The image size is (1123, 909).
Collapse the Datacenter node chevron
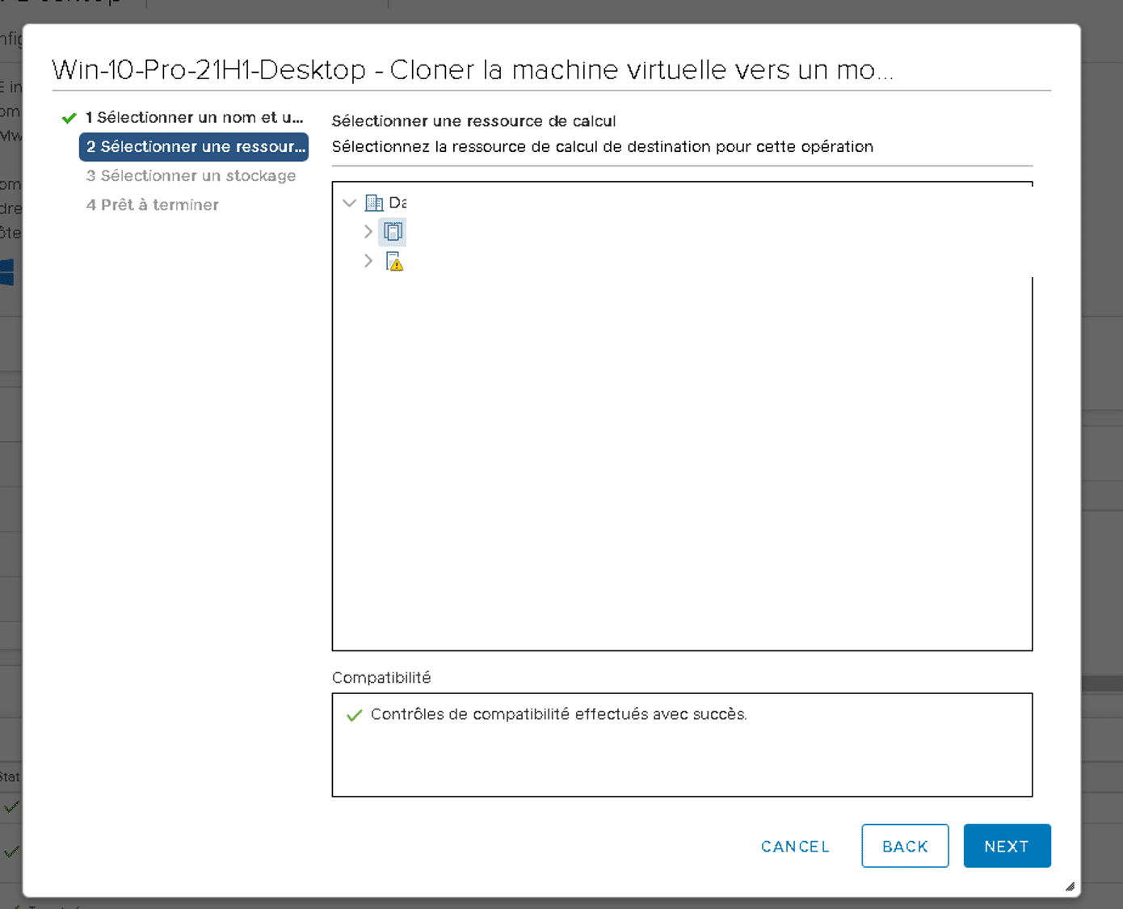pos(349,202)
